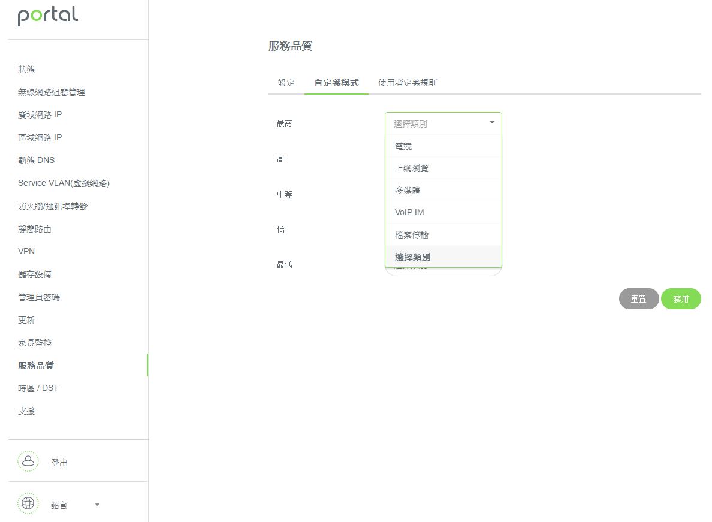The image size is (712, 522).
Task: Choose 多媒體 in the category list
Action: pyautogui.click(x=443, y=191)
